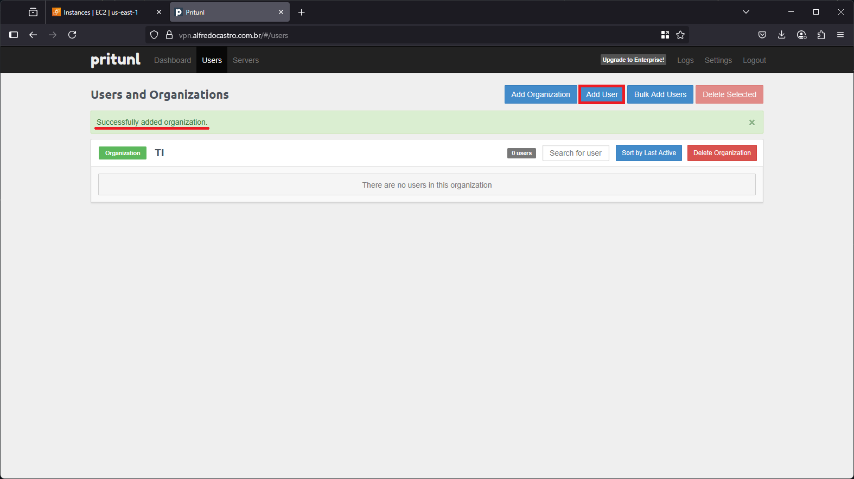The height and width of the screenshot is (479, 854).
Task: Switch to the Instances EC2 us-east-1 tab
Action: pos(106,12)
